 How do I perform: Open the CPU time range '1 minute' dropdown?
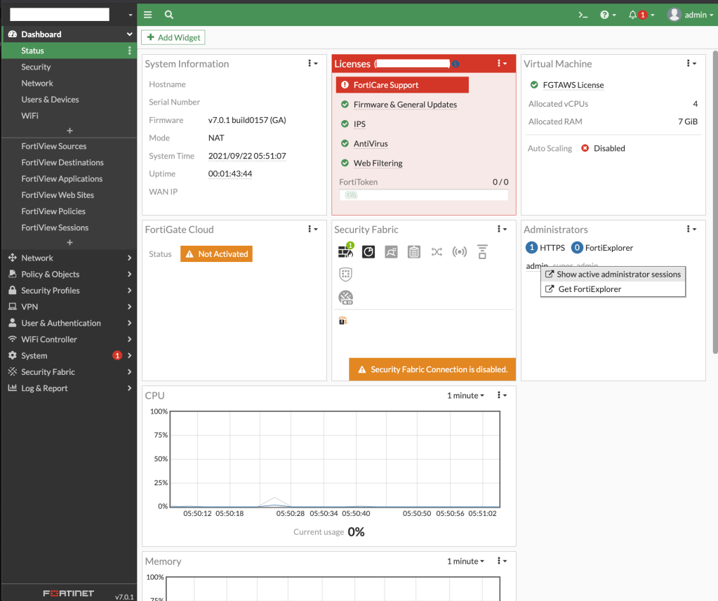(x=465, y=396)
